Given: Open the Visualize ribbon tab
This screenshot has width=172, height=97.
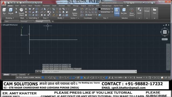Looking at the screenshot, I should coord(37,6).
